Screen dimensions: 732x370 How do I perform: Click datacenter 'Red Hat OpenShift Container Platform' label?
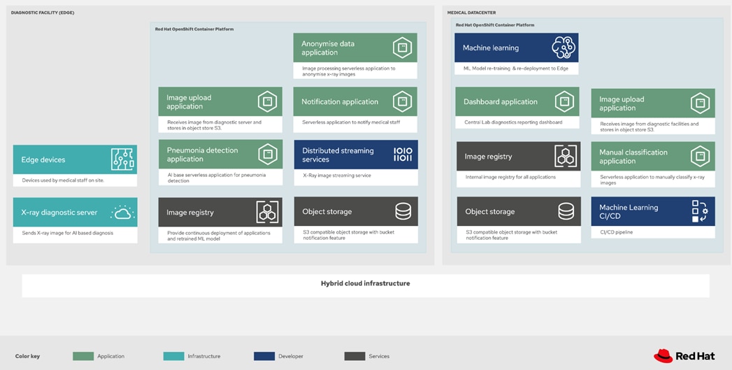[x=495, y=24]
